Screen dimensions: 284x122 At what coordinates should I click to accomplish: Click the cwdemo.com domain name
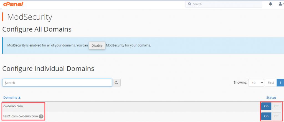13,106
